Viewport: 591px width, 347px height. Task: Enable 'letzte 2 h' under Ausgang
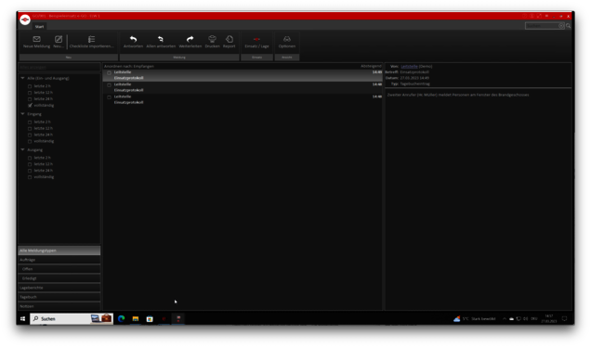pyautogui.click(x=30, y=158)
